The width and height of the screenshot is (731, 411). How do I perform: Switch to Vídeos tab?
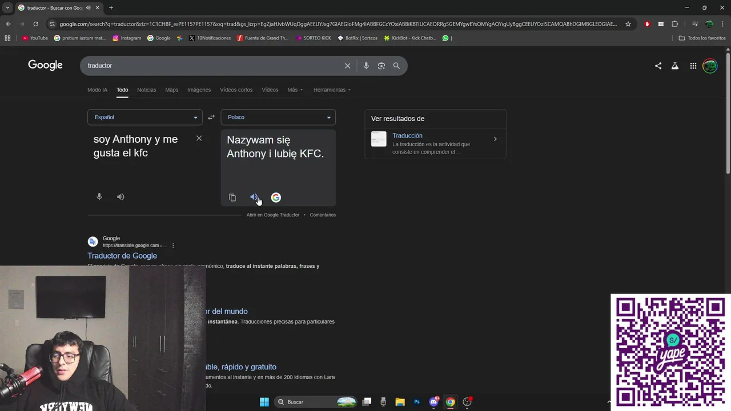tap(270, 90)
